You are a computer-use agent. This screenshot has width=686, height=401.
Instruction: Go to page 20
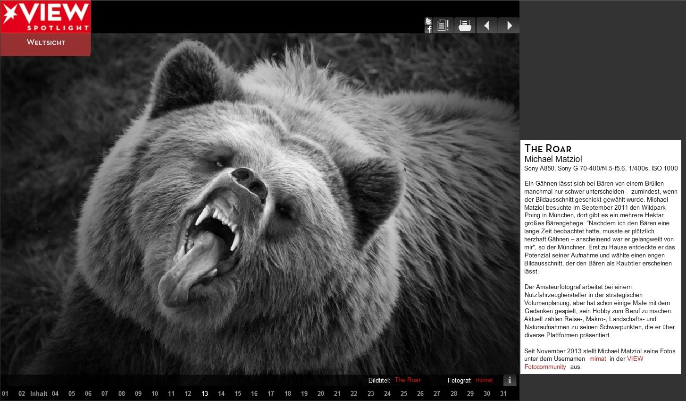click(x=321, y=393)
